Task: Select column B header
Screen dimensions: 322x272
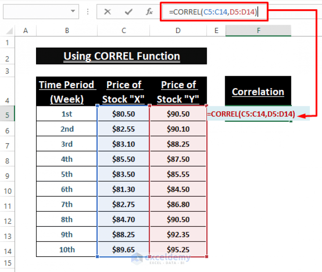Action: tap(67, 31)
